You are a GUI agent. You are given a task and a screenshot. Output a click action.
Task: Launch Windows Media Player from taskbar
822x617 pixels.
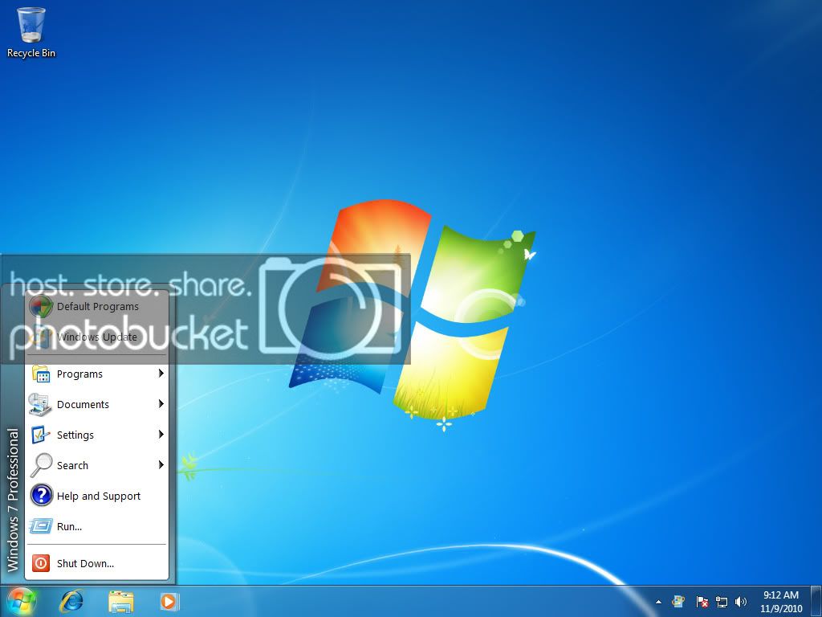tap(169, 600)
